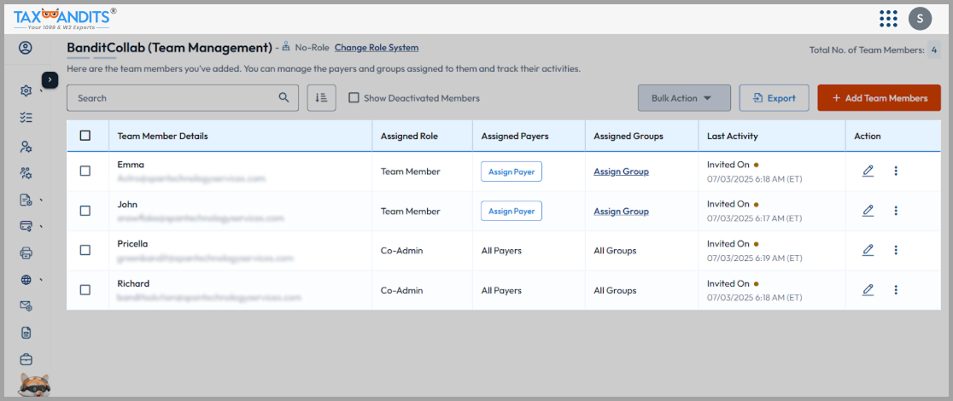Viewport: 953px width, 401px height.
Task: Open the S user avatar menu
Action: 921,18
